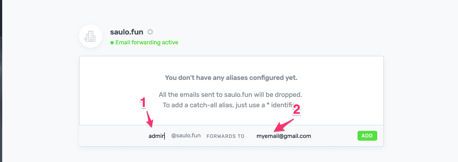This screenshot has height=162, width=458.
Task: Click the pink number 1 annotation
Action: [x=143, y=103]
